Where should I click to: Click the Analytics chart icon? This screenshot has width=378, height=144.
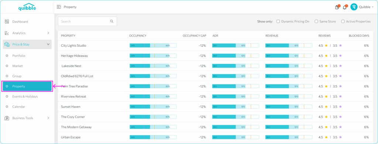[x=7, y=33]
